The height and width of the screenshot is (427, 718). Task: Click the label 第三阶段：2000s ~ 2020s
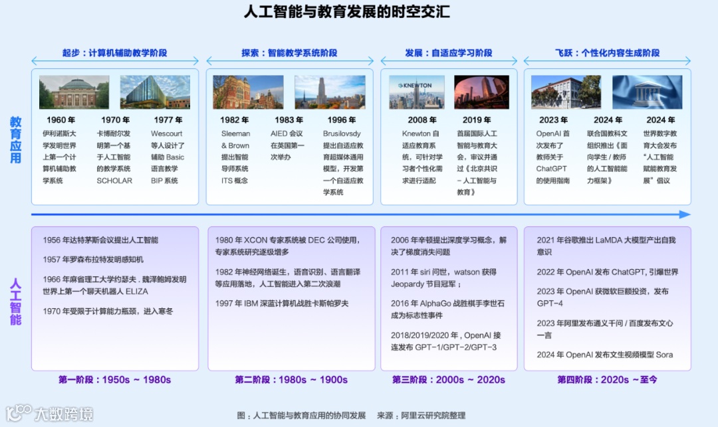click(448, 379)
